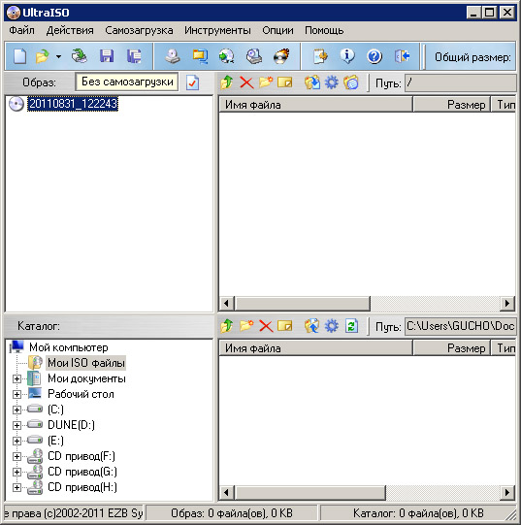The width and height of the screenshot is (521, 525).
Task: Open an image file with the folder icon
Action: click(x=42, y=56)
